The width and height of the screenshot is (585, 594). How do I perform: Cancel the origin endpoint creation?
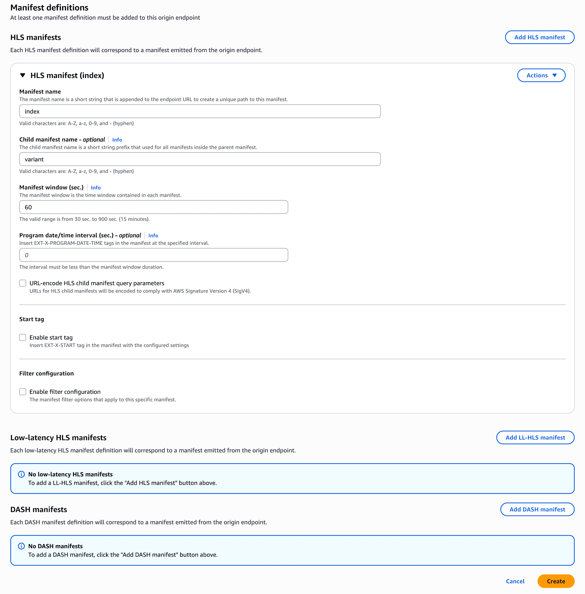[x=515, y=581]
